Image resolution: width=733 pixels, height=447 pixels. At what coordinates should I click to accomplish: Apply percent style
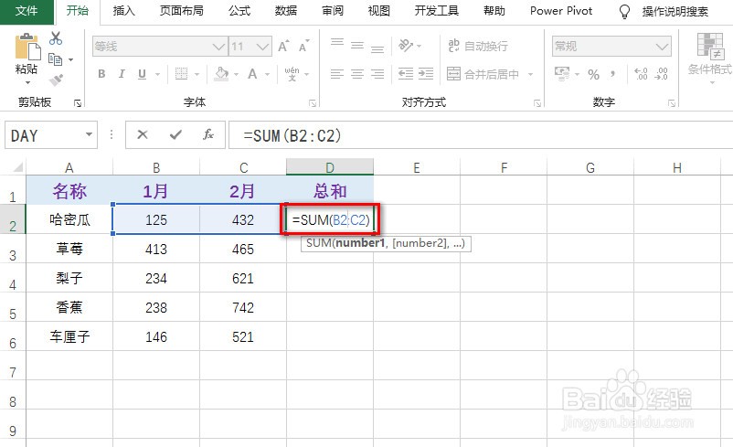pyautogui.click(x=594, y=74)
